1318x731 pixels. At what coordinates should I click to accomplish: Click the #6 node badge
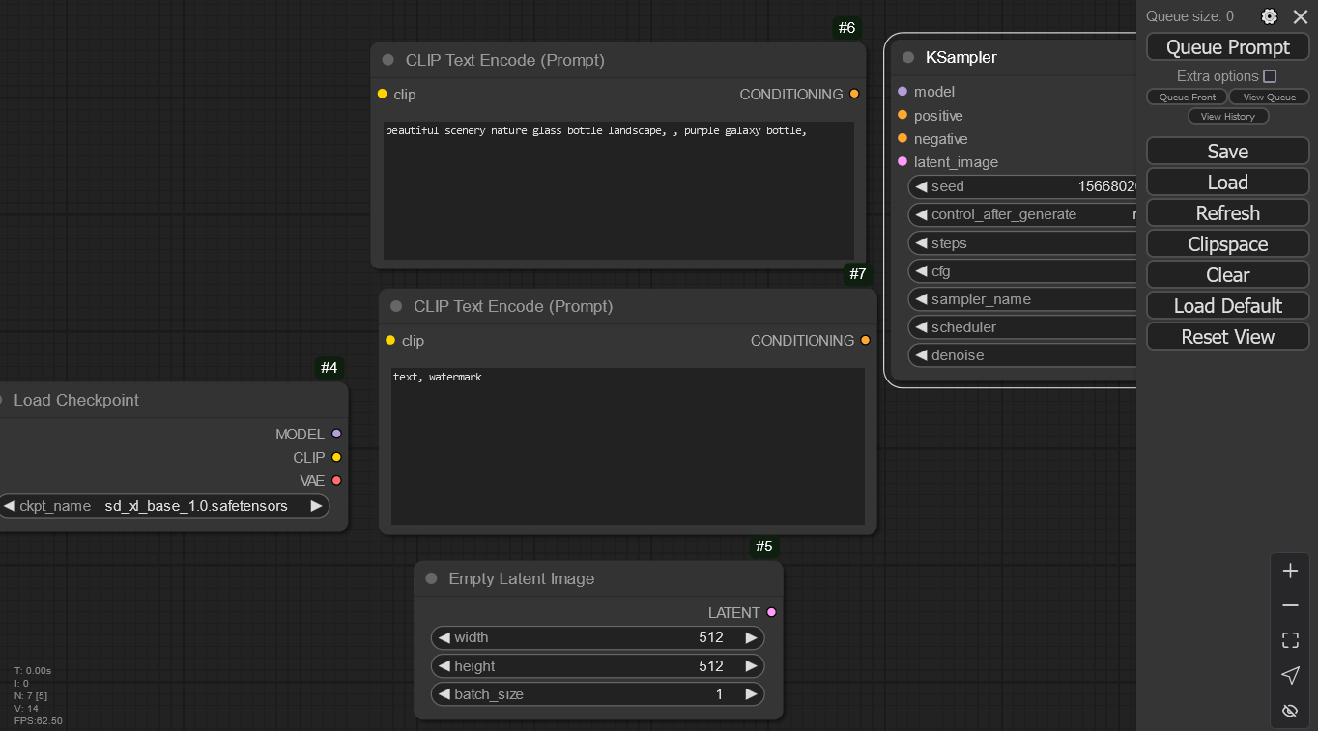pyautogui.click(x=846, y=28)
